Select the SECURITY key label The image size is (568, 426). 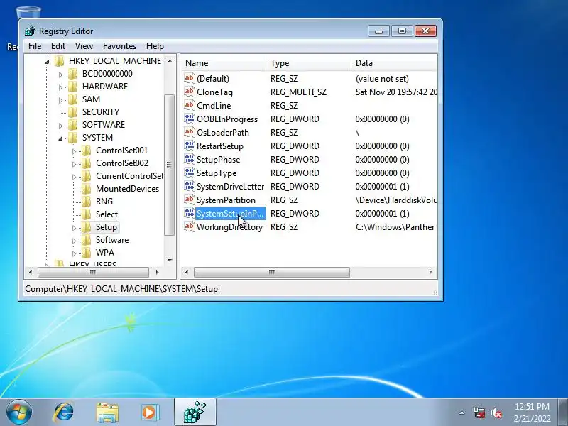coord(101,112)
